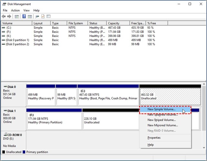Click the checkmark Properties toolbar icon
The image size is (207, 161).
[x=43, y=16]
